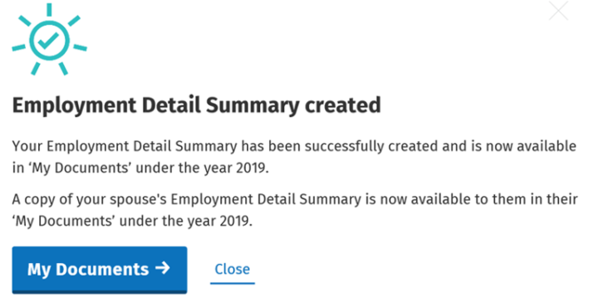Click the paragraph about your spouse's copy
The height and width of the screenshot is (302, 598).
(295, 210)
